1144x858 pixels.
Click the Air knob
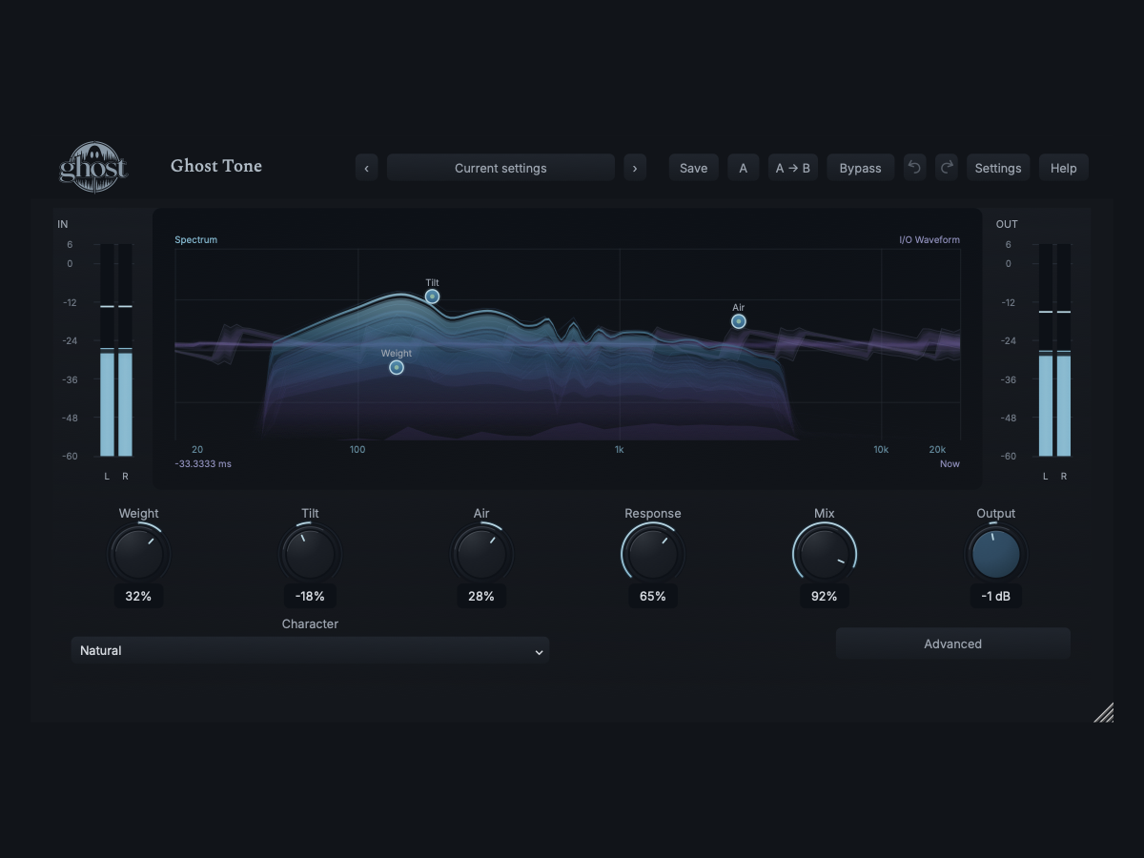(481, 554)
